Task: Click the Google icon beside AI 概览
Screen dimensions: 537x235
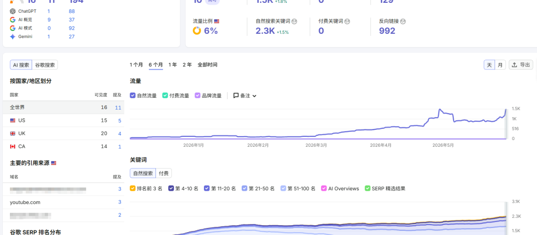Action: [13, 20]
